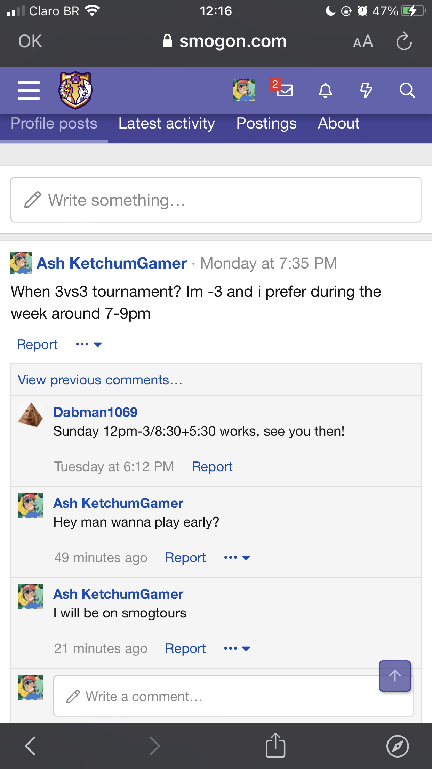The height and width of the screenshot is (769, 432).
Task: Tap the reload page icon in address bar
Action: (x=404, y=41)
